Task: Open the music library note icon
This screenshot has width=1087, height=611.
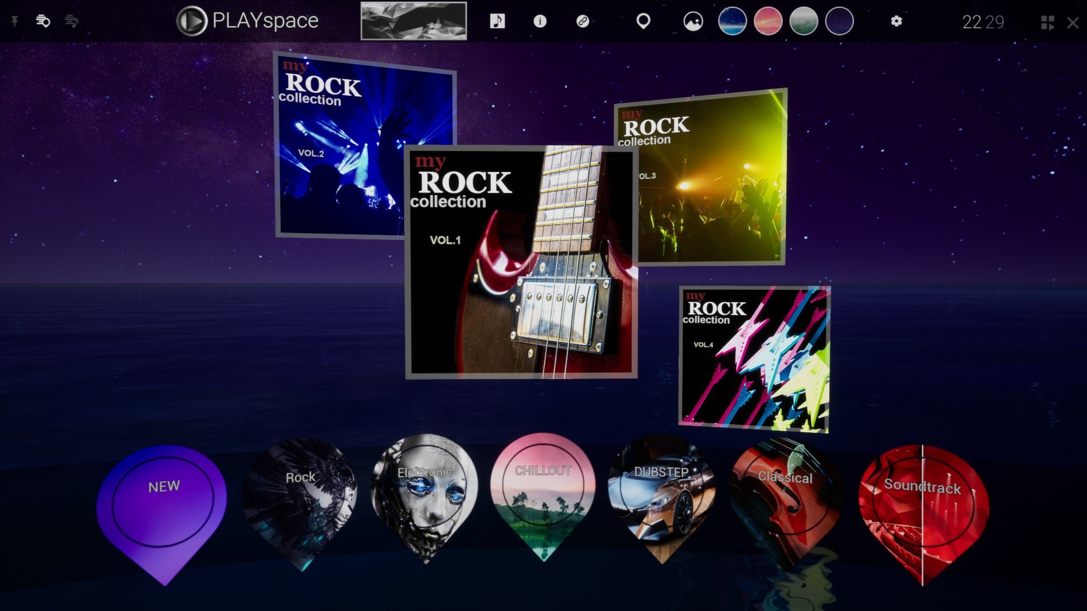Action: [x=499, y=21]
